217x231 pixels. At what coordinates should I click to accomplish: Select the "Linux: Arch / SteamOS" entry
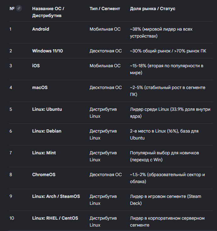pos(56,196)
